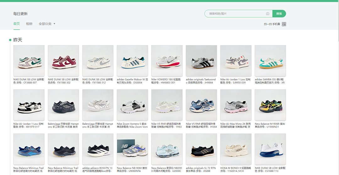Click the caption with 货号：1162014 /VCH
Viewport: 339px width, 175px height.
click(x=236, y=169)
